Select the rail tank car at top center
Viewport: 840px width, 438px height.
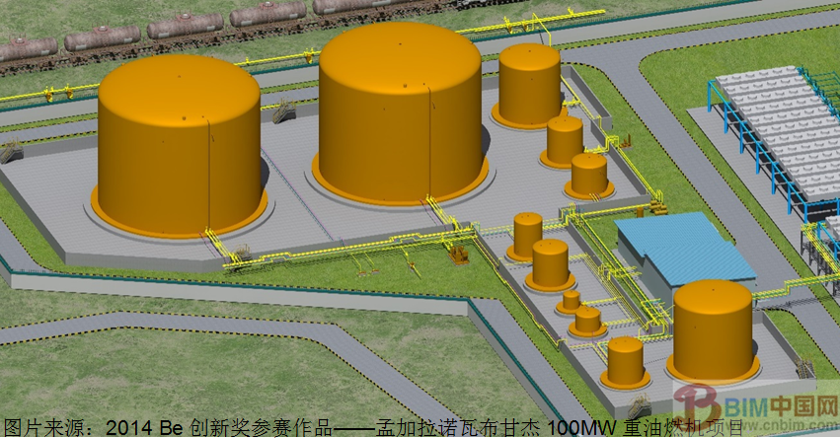(268, 15)
